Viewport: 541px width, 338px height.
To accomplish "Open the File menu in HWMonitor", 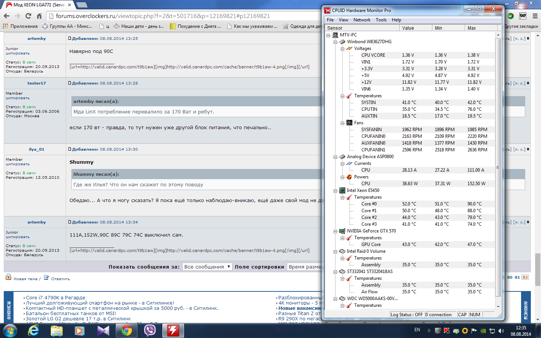I will coord(330,20).
